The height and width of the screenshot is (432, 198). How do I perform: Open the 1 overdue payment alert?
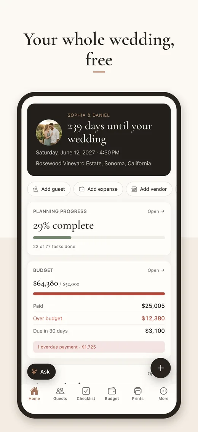coord(99,347)
